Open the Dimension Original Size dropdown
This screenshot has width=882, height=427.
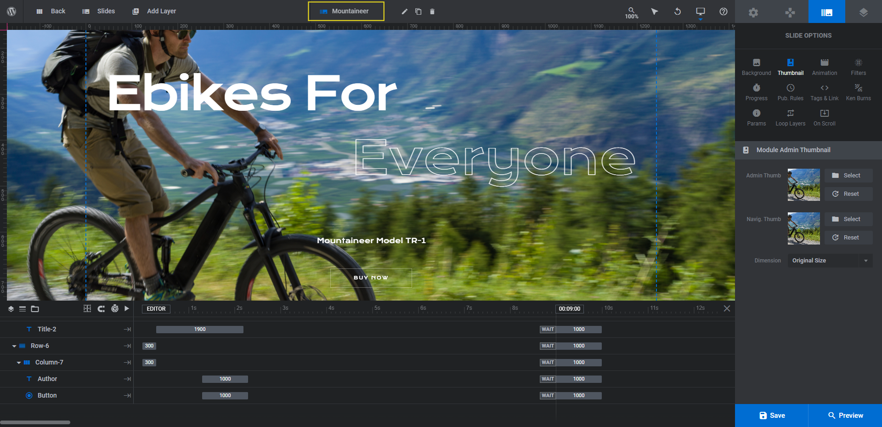click(x=830, y=261)
